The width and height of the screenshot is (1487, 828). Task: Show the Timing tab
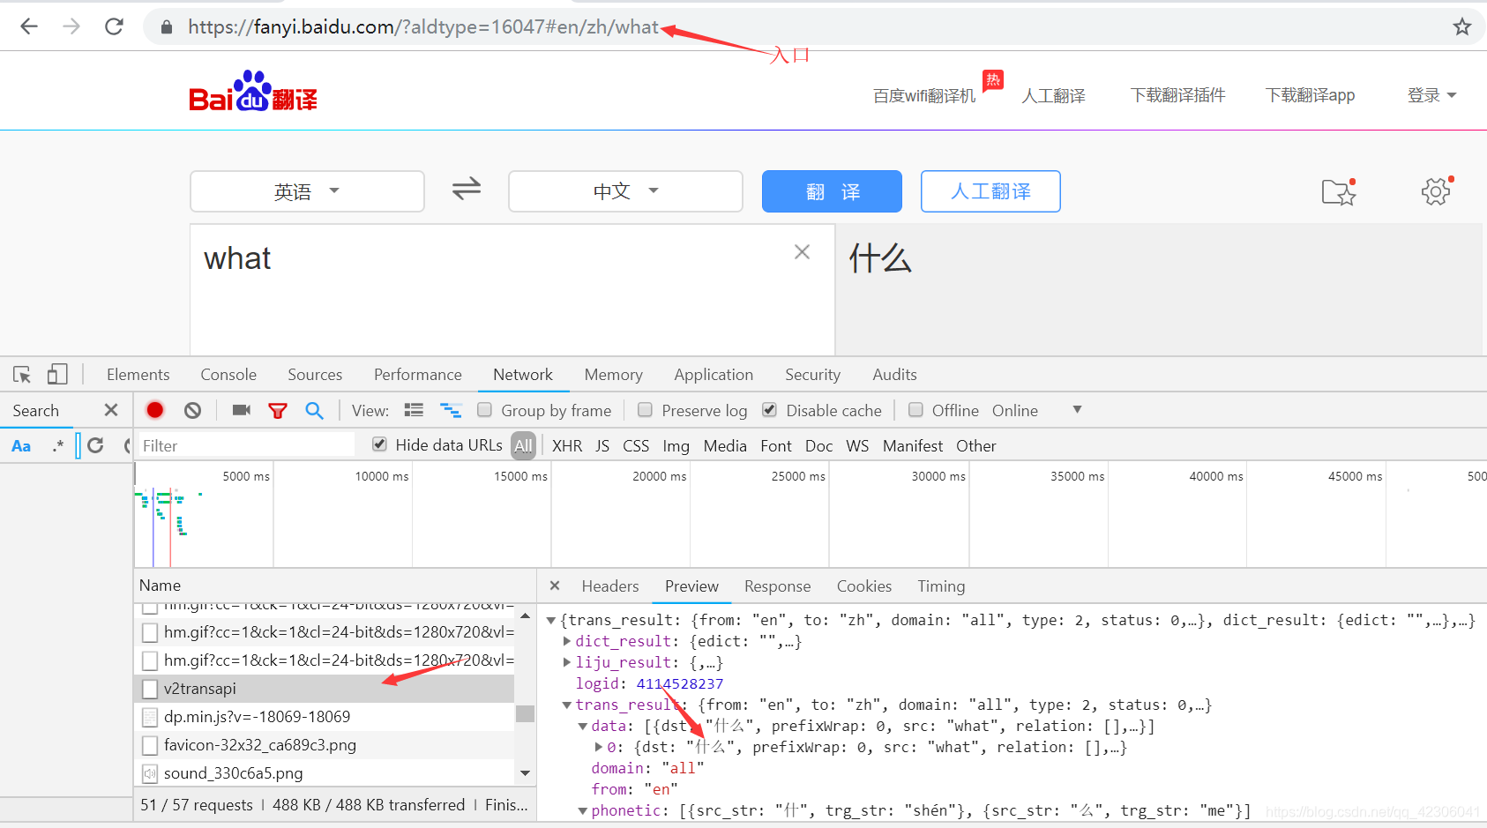point(941,586)
